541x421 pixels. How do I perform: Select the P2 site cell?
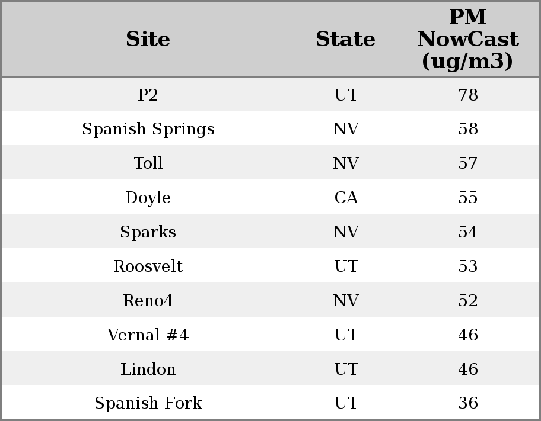[x=148, y=95]
